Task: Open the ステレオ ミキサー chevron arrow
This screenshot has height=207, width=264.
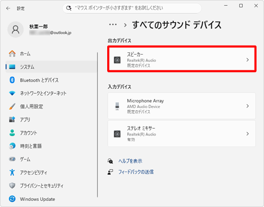Action: coord(248,134)
